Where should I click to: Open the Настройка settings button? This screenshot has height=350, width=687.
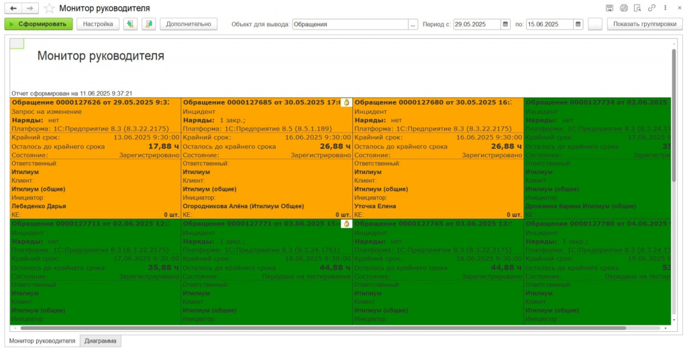click(98, 24)
